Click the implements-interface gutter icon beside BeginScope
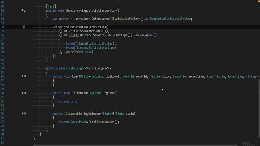The width and height of the screenshot is (260, 146). pos(24,114)
